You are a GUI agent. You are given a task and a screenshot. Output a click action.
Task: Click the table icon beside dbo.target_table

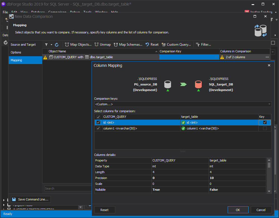pos(87,57)
